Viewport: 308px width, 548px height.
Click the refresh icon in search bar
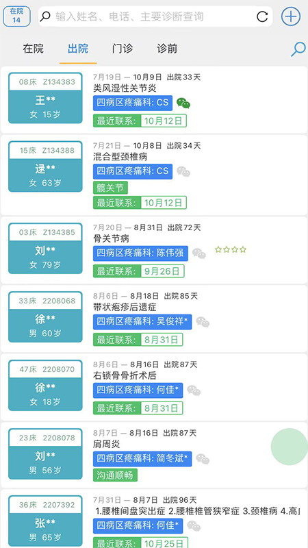click(x=262, y=16)
